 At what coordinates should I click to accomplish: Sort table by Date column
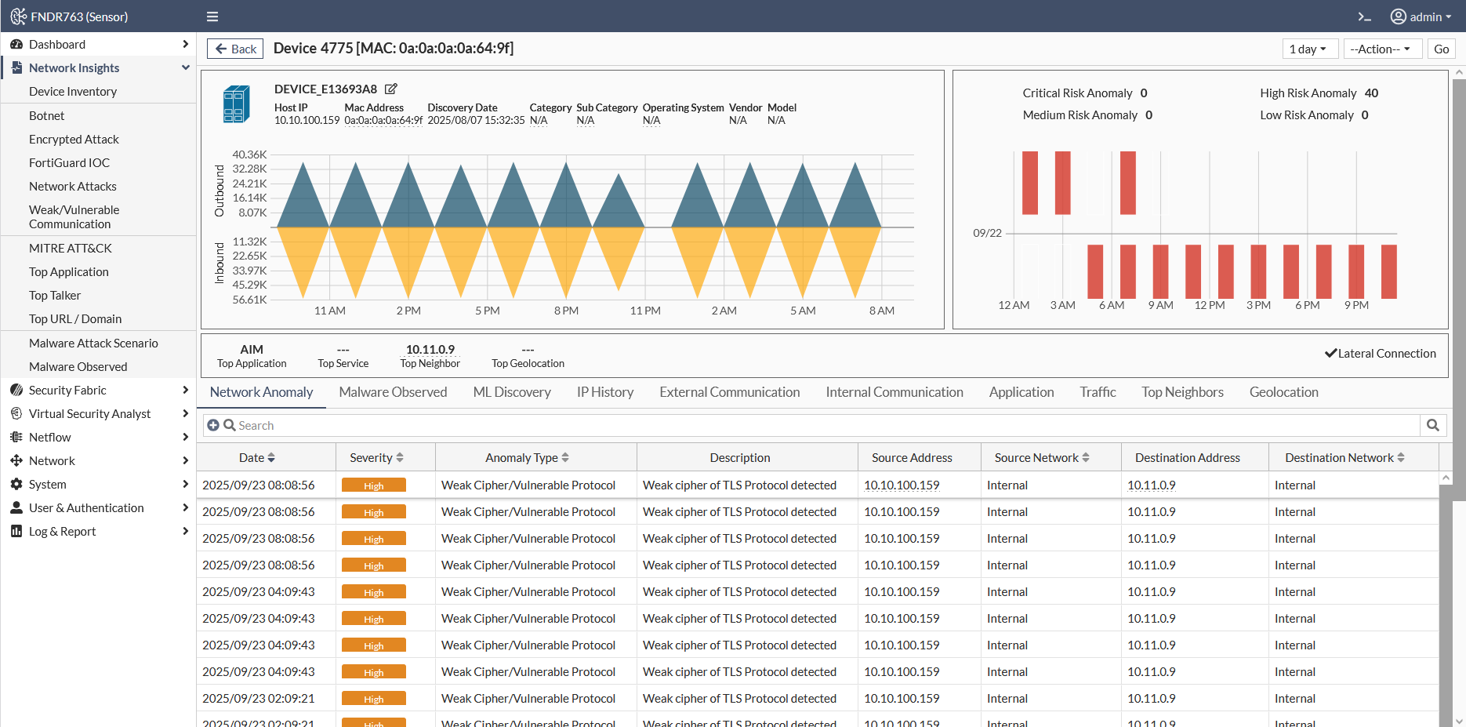[257, 457]
